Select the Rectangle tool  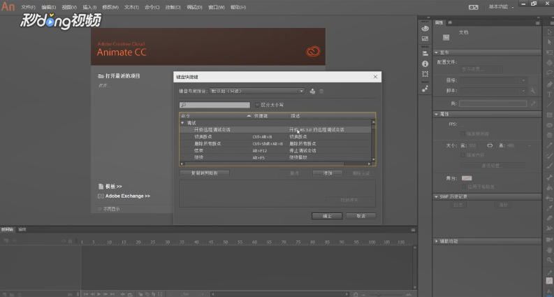coord(549,115)
